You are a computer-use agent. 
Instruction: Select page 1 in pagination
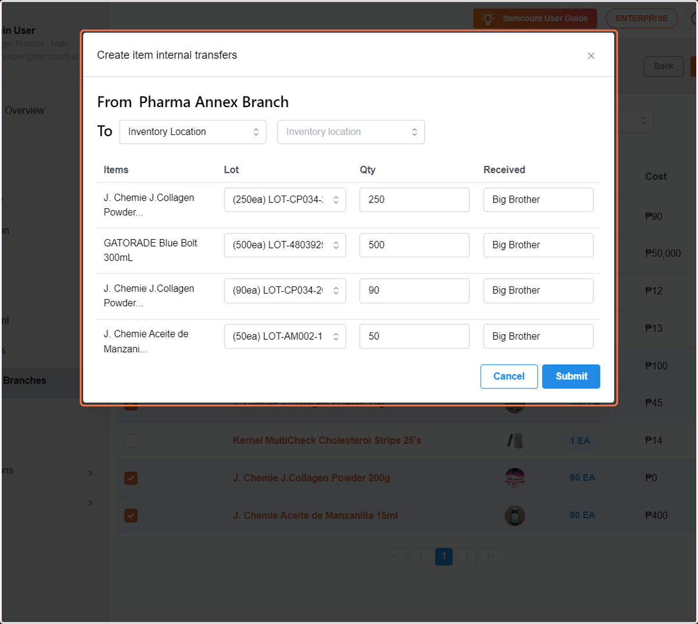[444, 556]
